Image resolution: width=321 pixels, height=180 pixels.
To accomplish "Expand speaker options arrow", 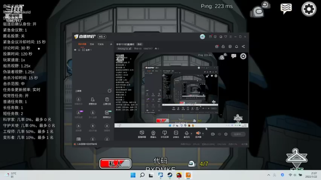I will [x=203, y=134].
